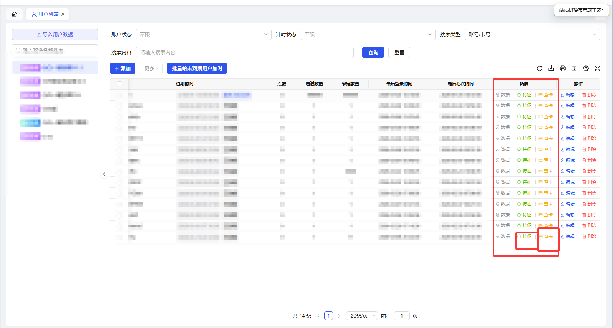Click 删除 in the first table row
The image size is (613, 328).
(x=589, y=95)
